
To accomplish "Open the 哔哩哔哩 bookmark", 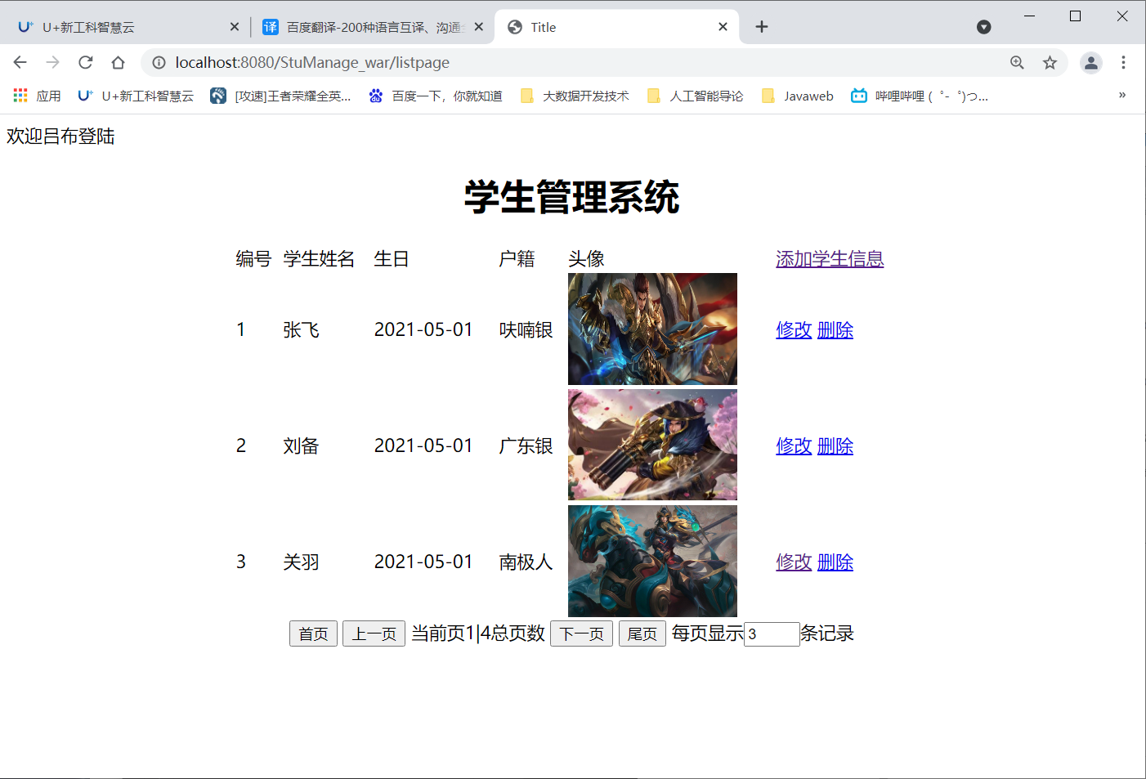I will click(x=920, y=96).
